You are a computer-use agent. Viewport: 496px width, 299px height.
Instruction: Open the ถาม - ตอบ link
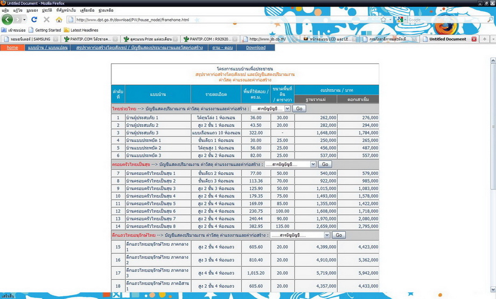coord(222,48)
